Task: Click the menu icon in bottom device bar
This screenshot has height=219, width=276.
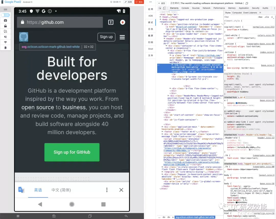Action: pos(18,216)
